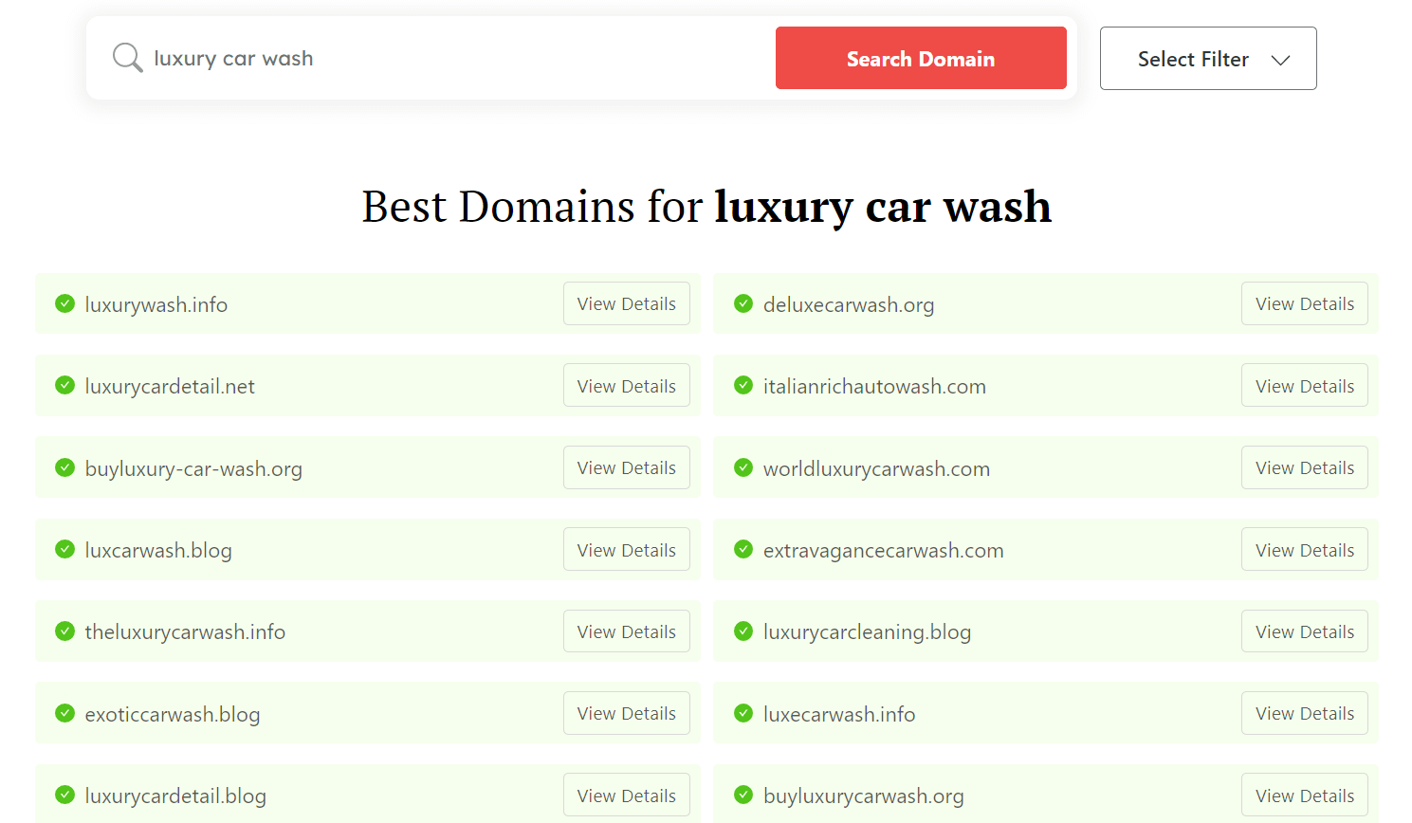Click the green circle icon for exoticcarwash.blog
The width and height of the screenshot is (1412, 823).
(64, 713)
